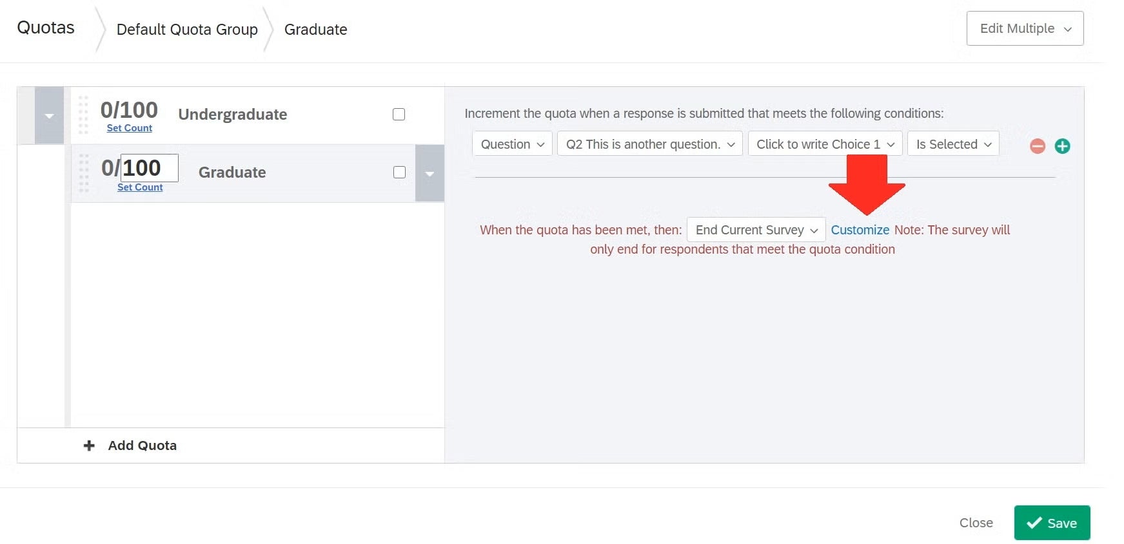Tick the Undergraduate quota checkbox
This screenshot has width=1124, height=544.
point(399,114)
